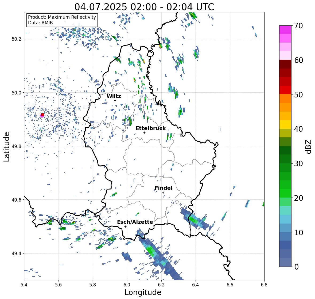Click the Esch/Alzette station label

click(x=135, y=222)
